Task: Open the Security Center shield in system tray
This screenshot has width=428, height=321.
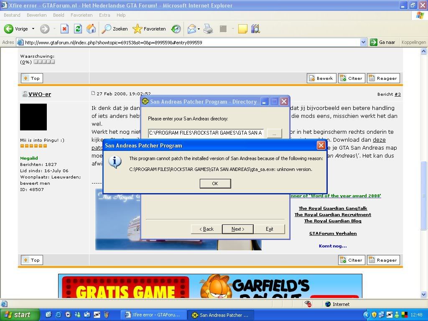Action: (x=374, y=315)
